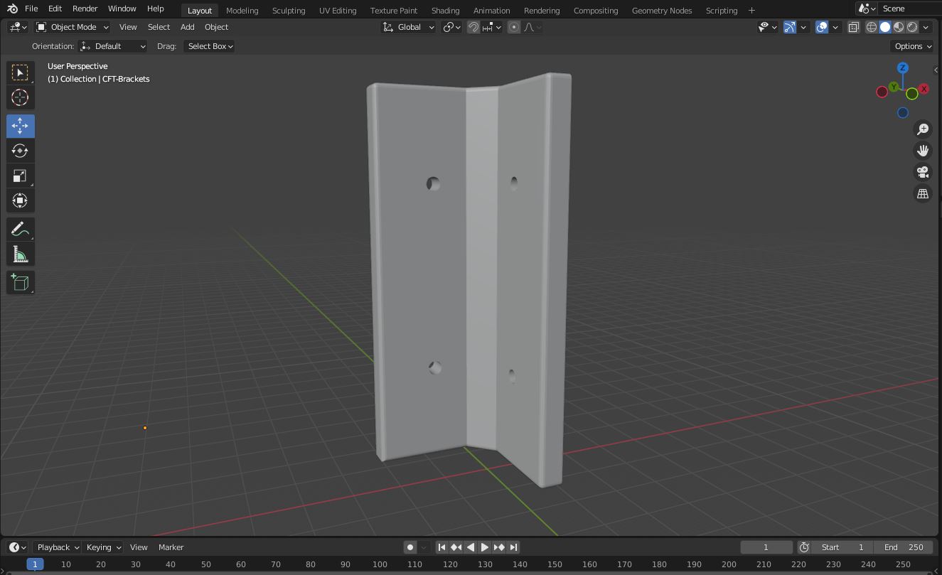Open the timeline editor type dropdown
Image resolution: width=942 pixels, height=575 pixels.
pyautogui.click(x=18, y=547)
